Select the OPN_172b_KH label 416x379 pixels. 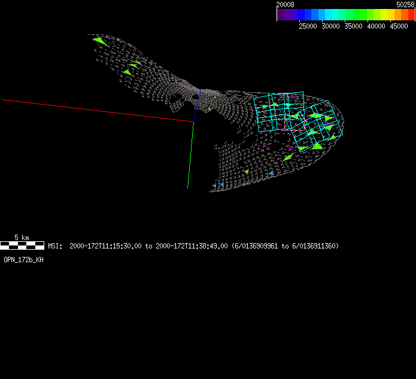point(24,260)
